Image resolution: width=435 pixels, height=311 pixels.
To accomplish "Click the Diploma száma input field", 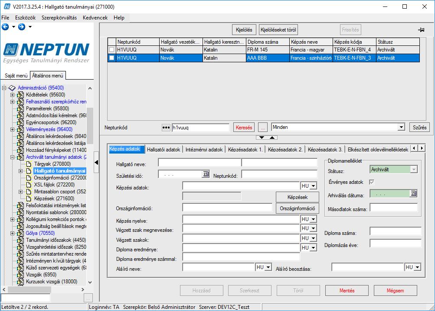I will [x=396, y=231].
